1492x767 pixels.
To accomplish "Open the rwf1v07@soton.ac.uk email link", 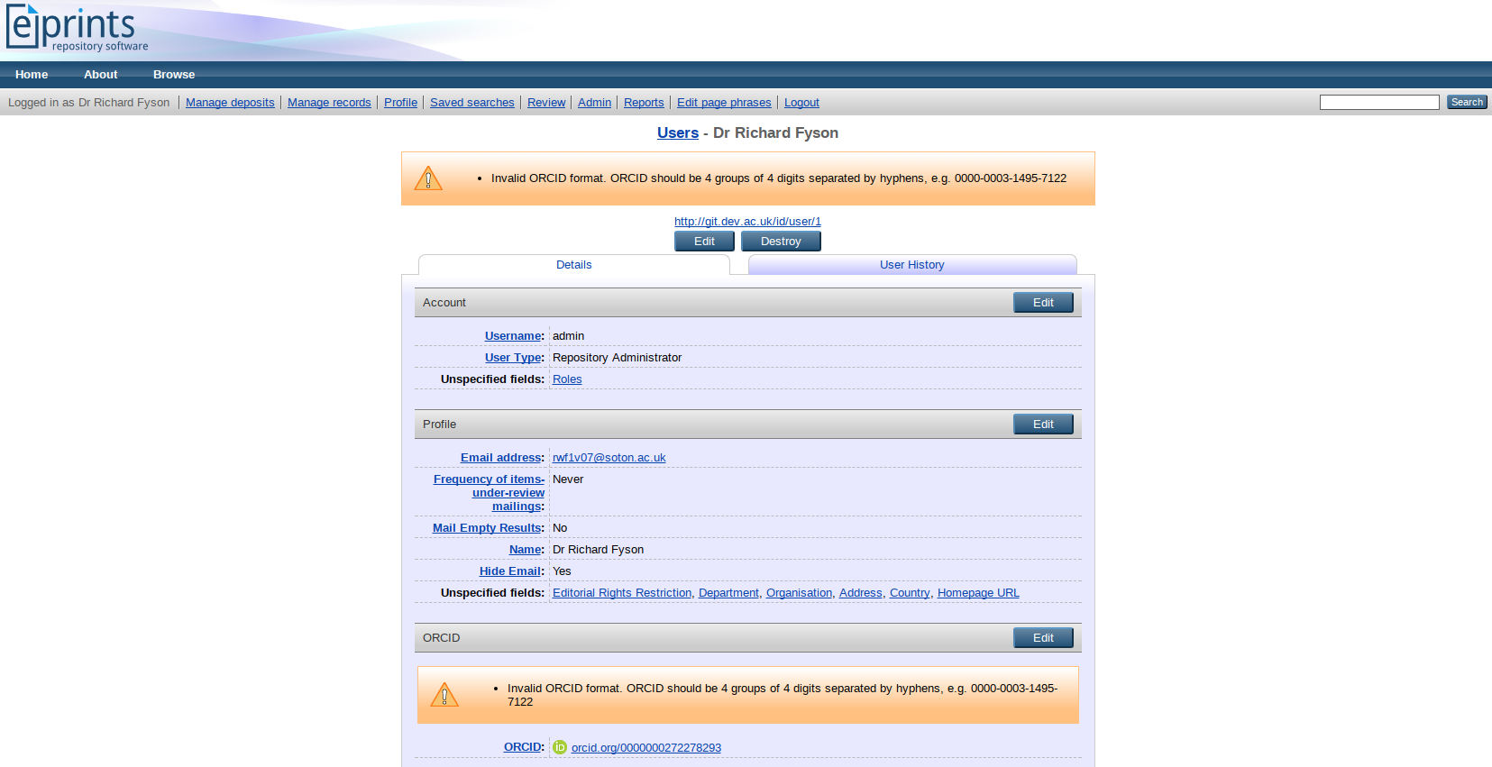I will pyautogui.click(x=609, y=458).
